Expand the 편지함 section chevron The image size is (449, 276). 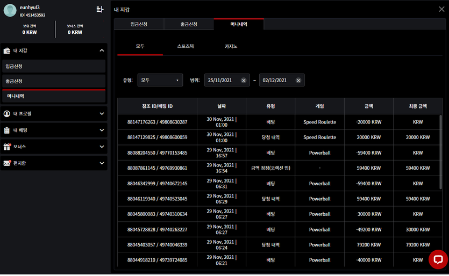point(102,163)
